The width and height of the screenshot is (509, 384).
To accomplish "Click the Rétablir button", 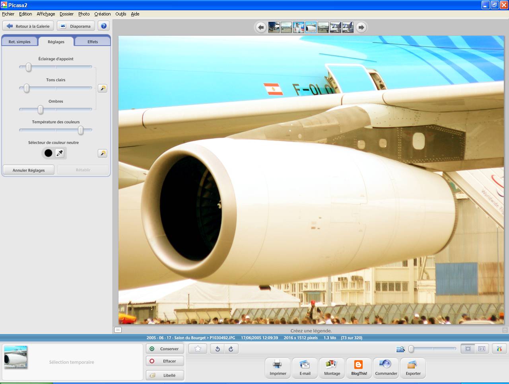I will [x=83, y=170].
